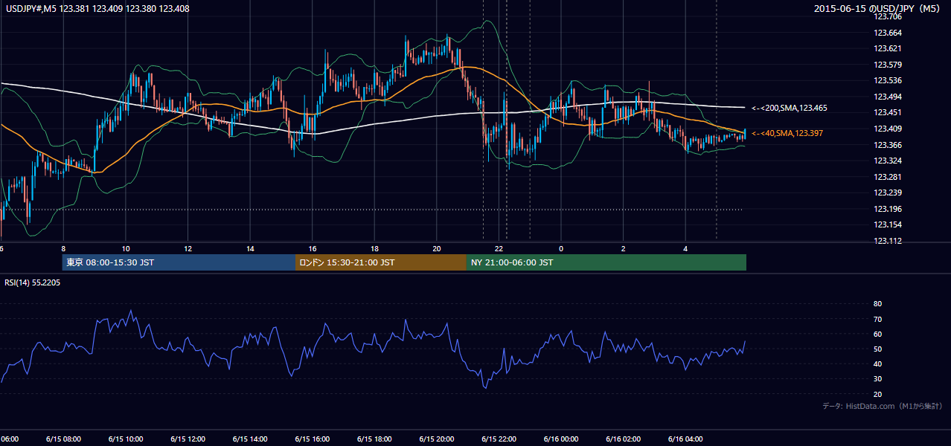
Task: Click hour tick 12 under price chart
Action: [x=188, y=248]
